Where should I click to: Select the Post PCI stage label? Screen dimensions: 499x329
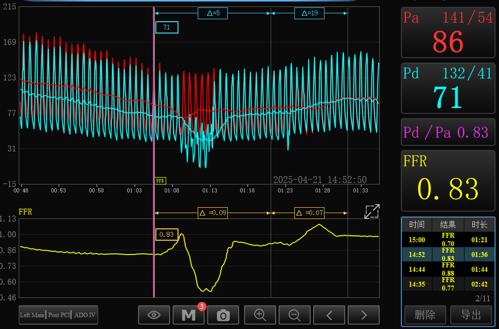(59, 315)
